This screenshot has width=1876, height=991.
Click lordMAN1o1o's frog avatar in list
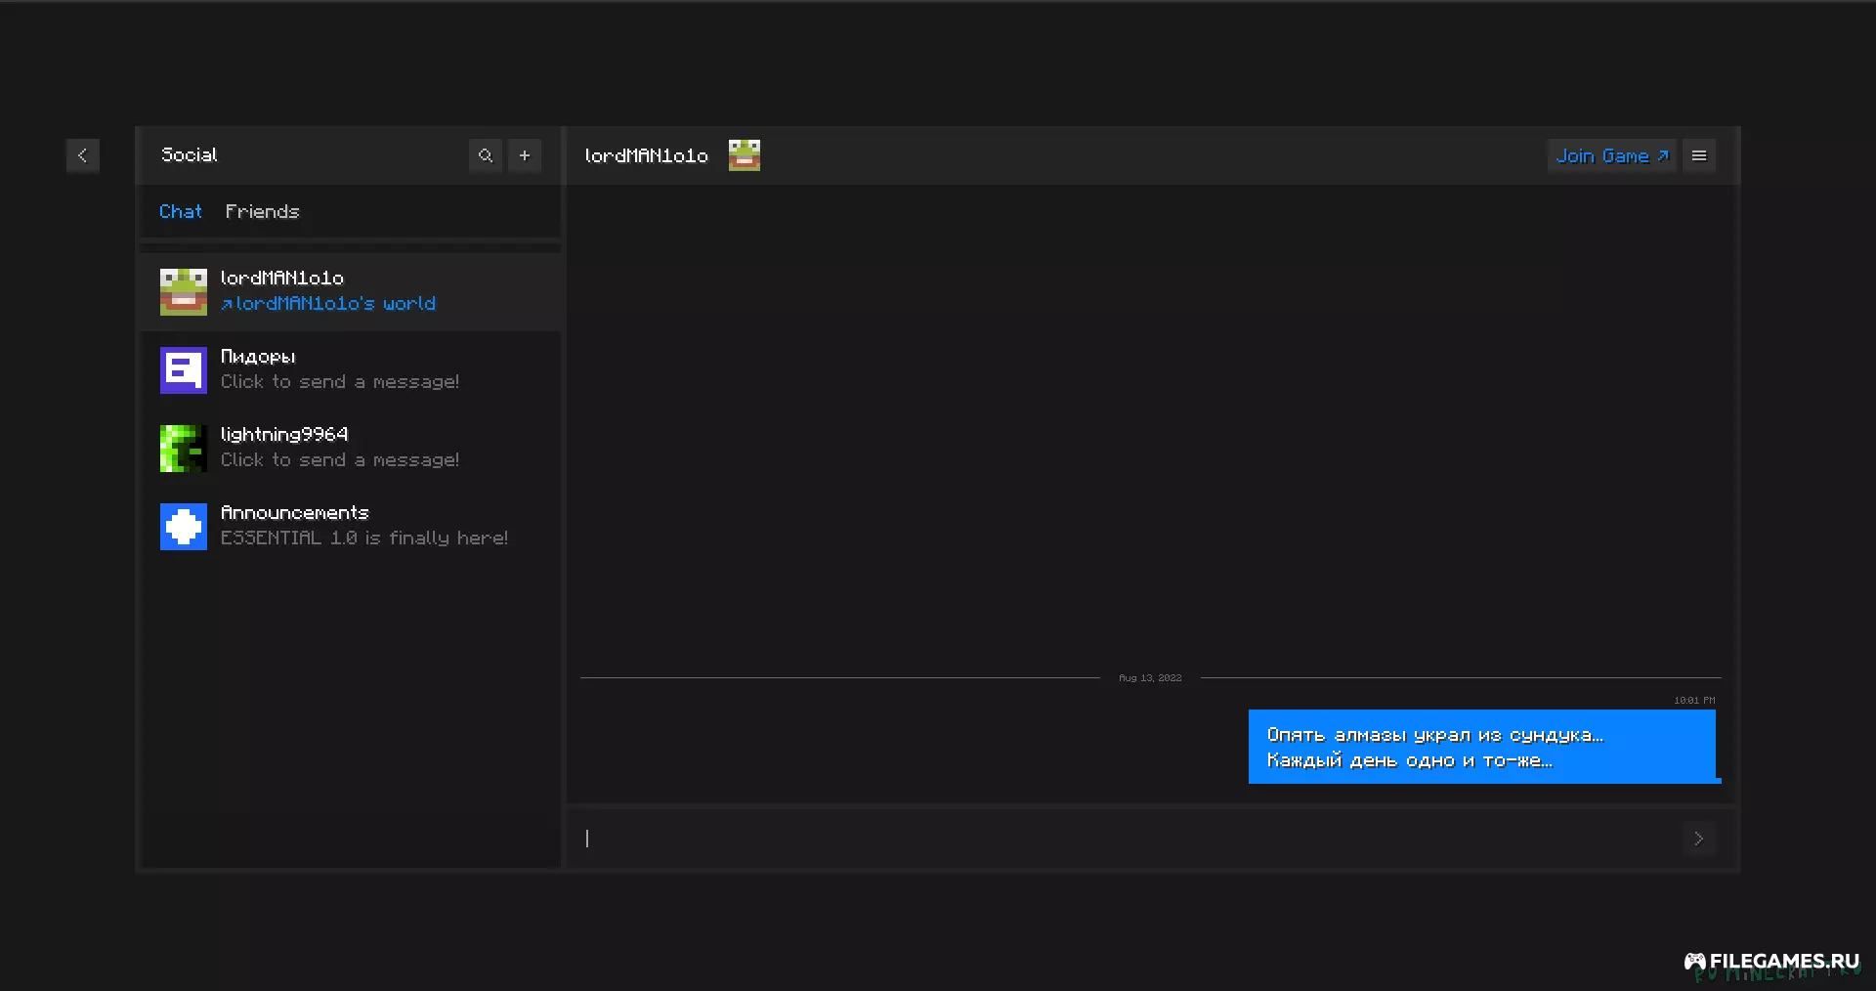coord(184,292)
